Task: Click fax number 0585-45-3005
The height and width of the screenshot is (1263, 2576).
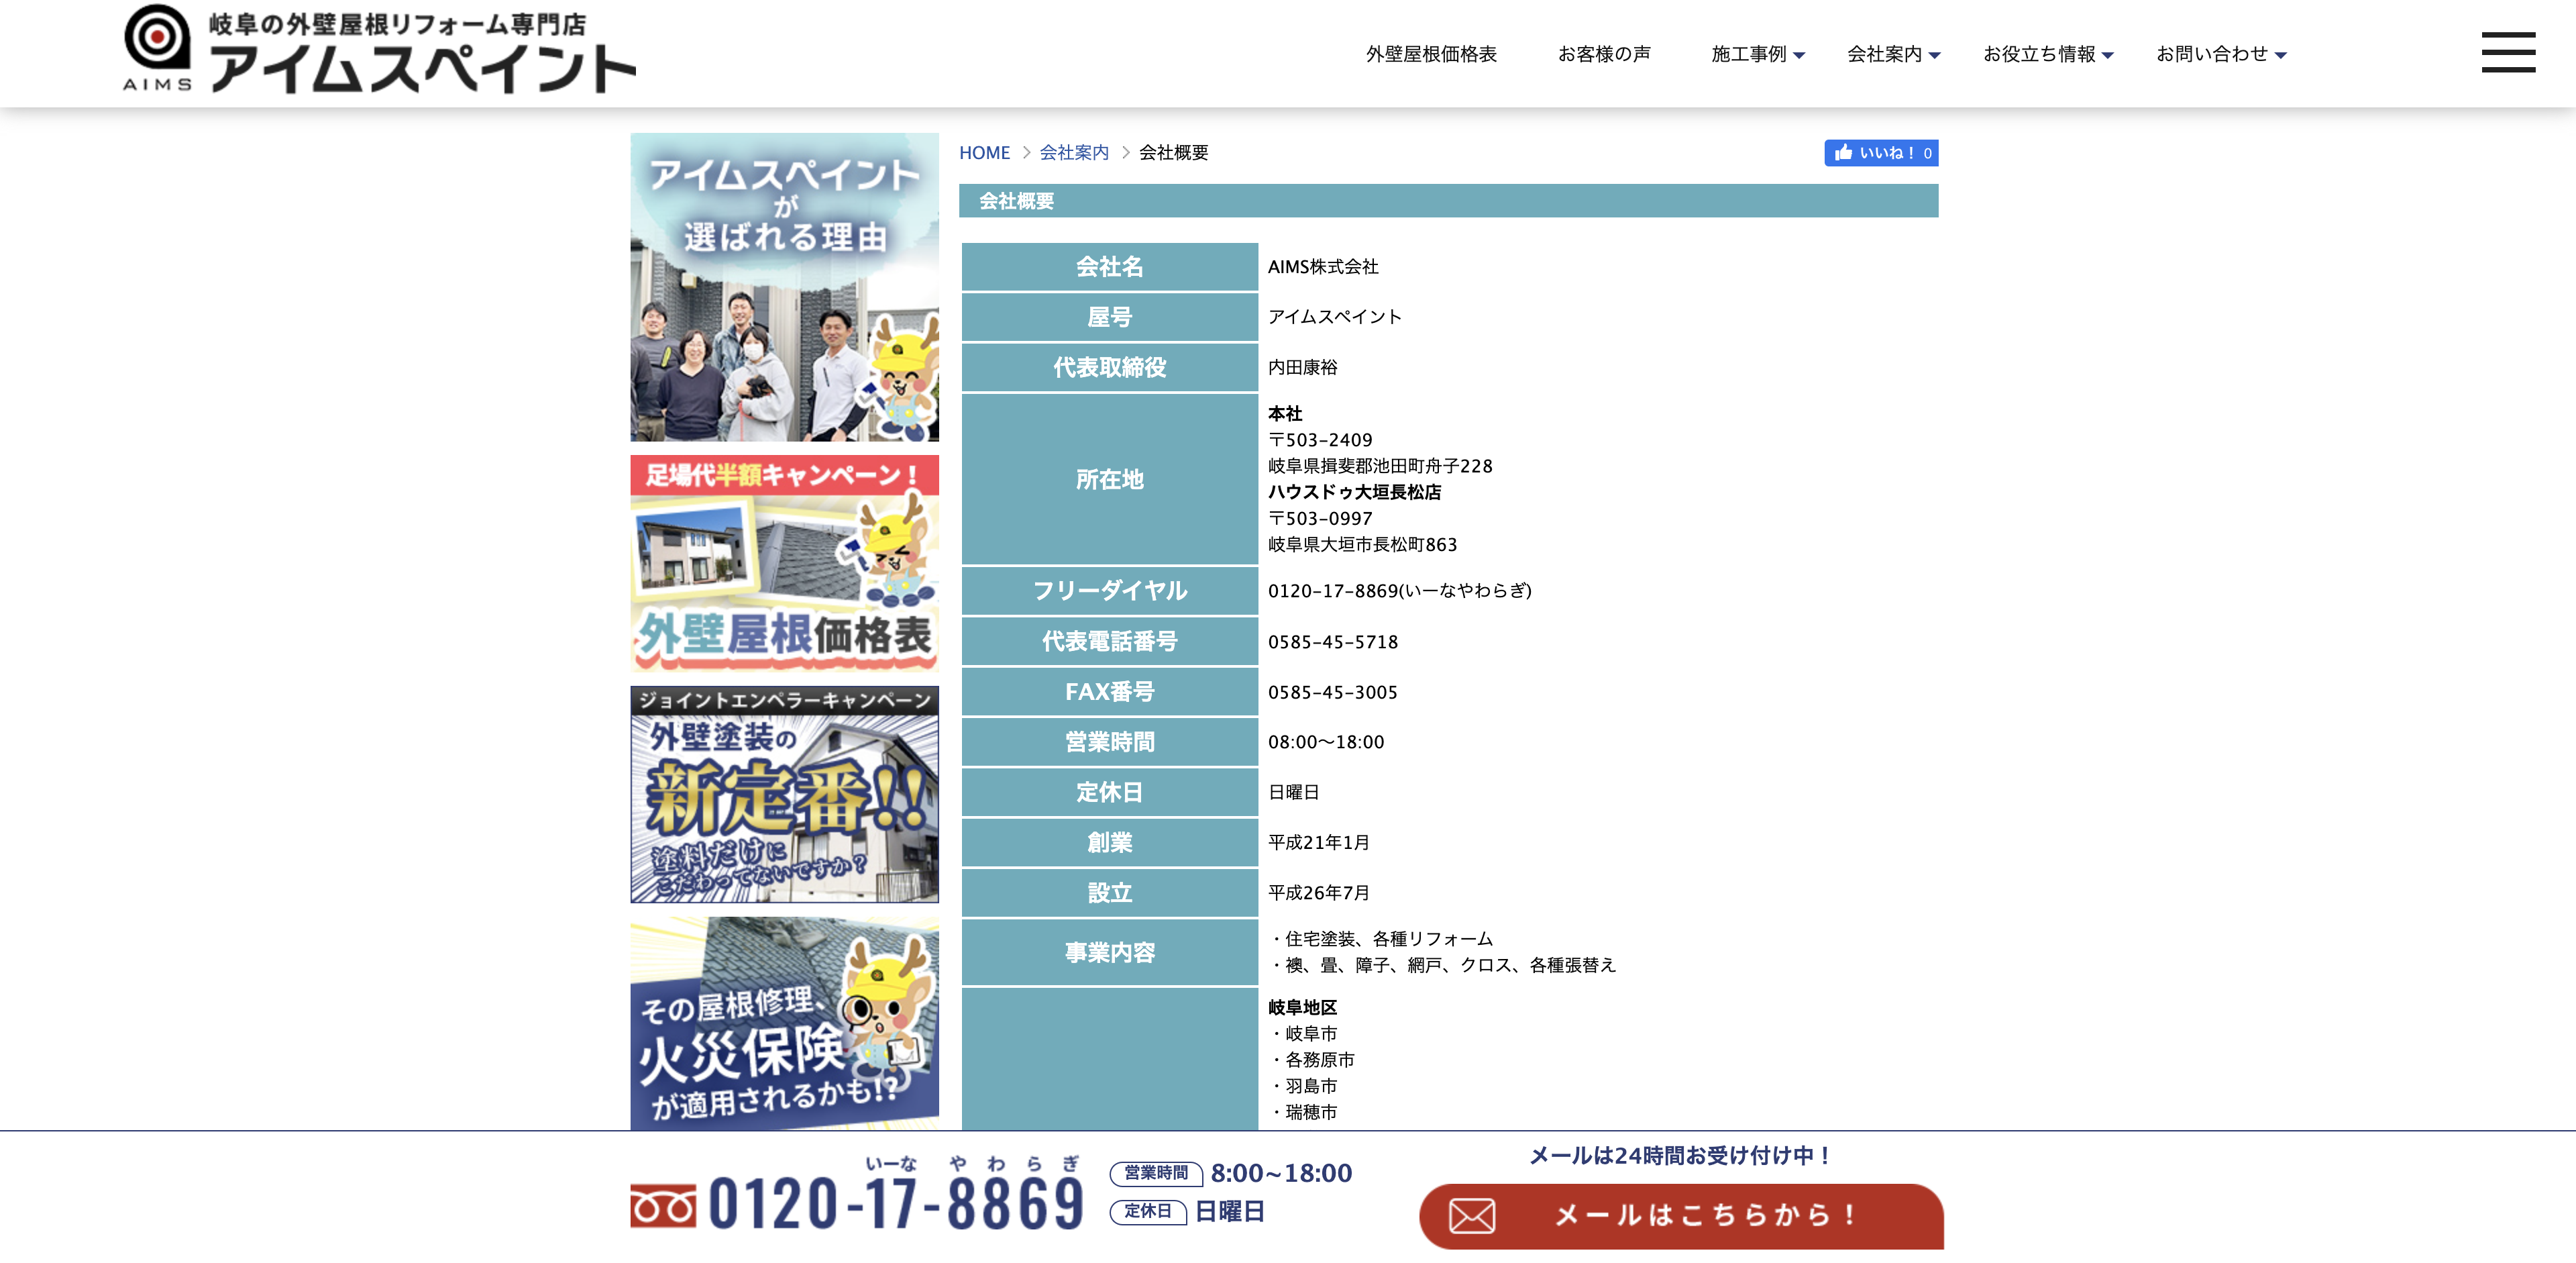Action: point(1332,692)
